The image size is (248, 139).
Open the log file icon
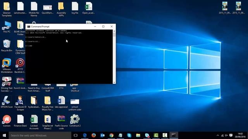coord(75,8)
